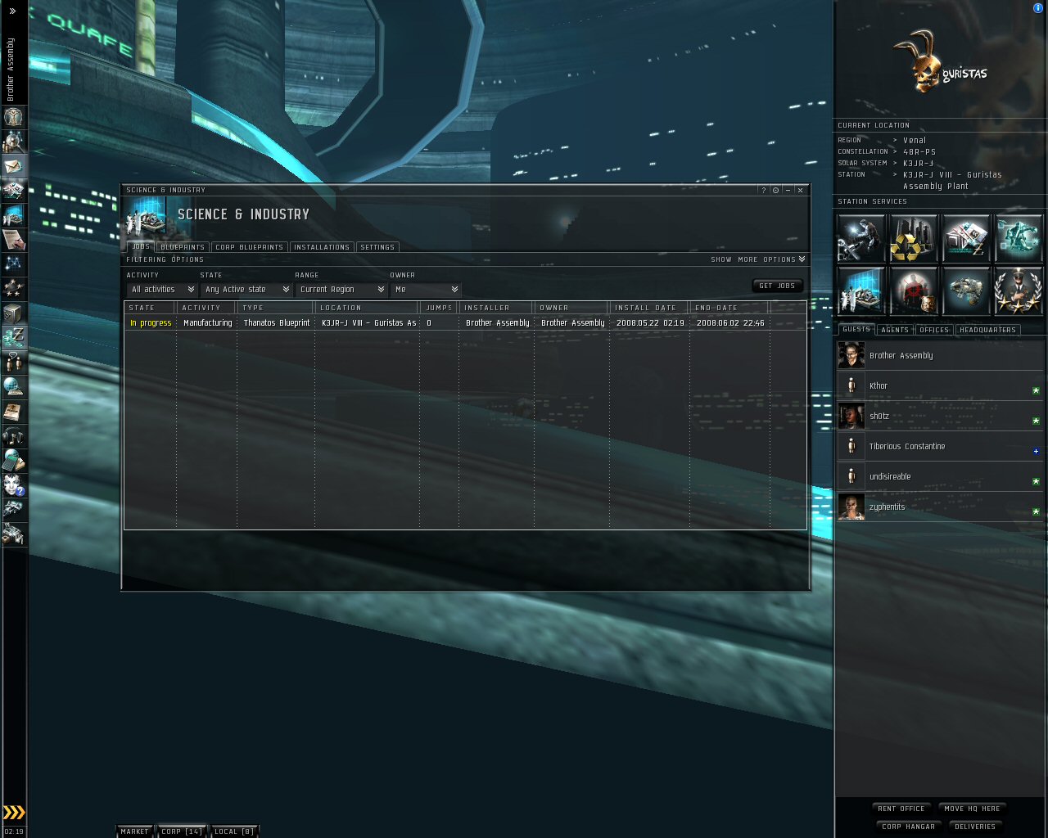Open the Reprocessing Plant recycle icon
Viewport: 1048px width, 838px height.
[x=914, y=238]
